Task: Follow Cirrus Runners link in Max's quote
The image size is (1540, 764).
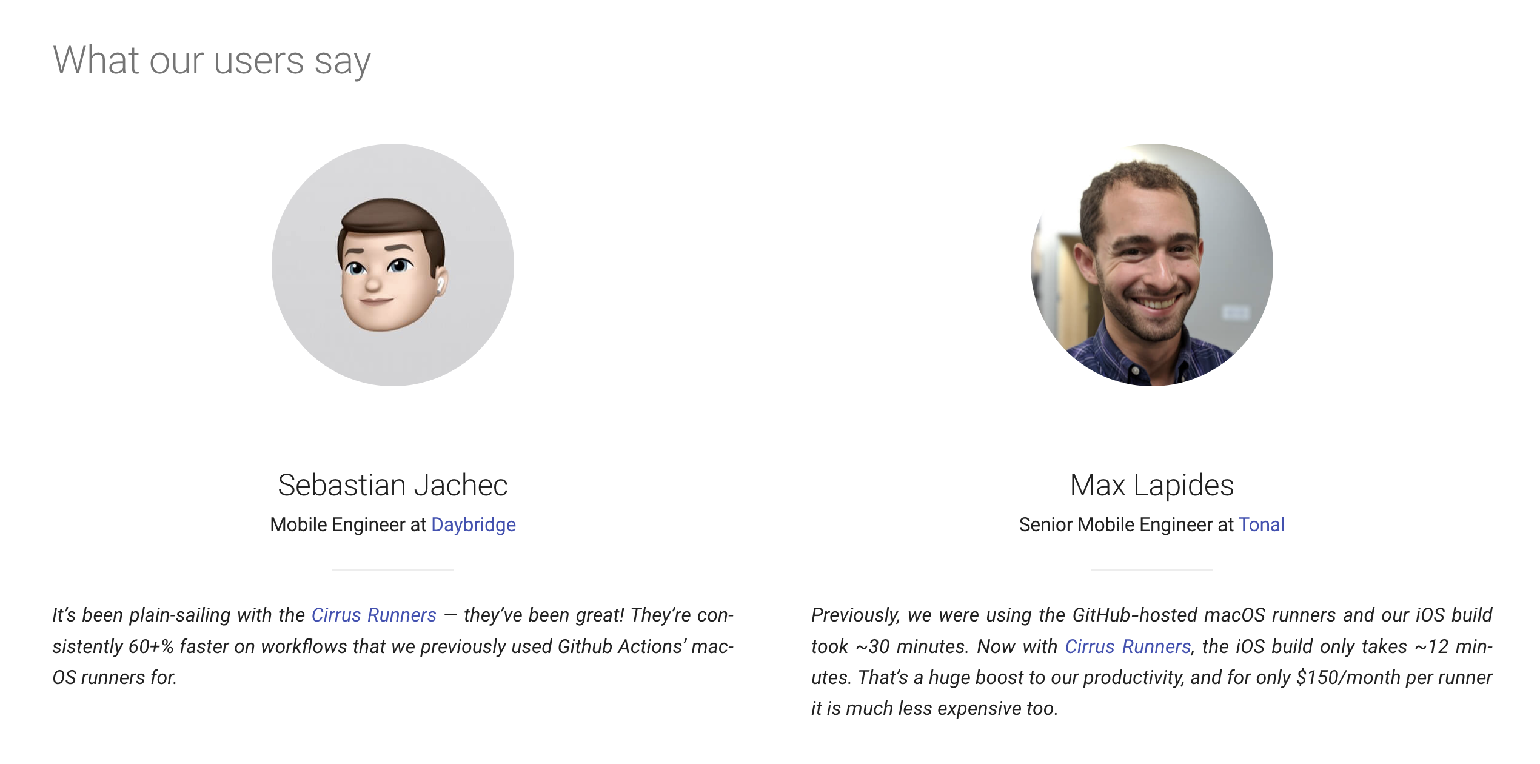Action: [1128, 646]
